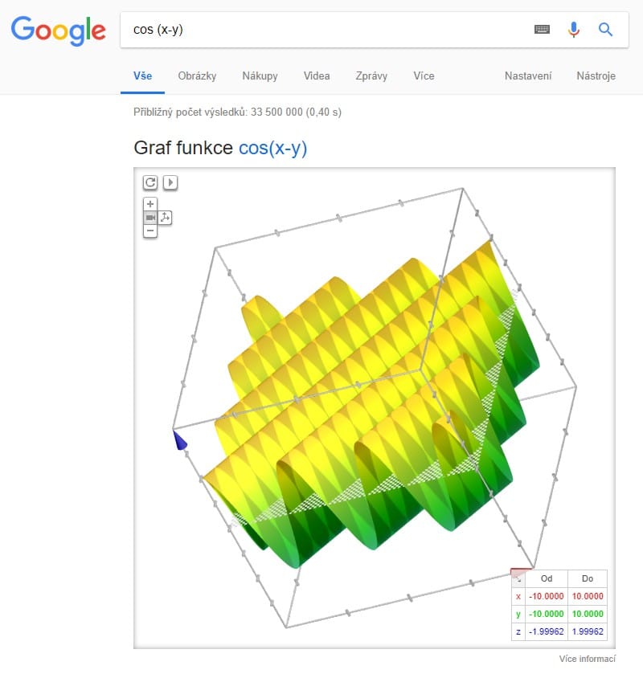The image size is (643, 678).
Task: Go to the Google logo homepage
Action: [58, 31]
